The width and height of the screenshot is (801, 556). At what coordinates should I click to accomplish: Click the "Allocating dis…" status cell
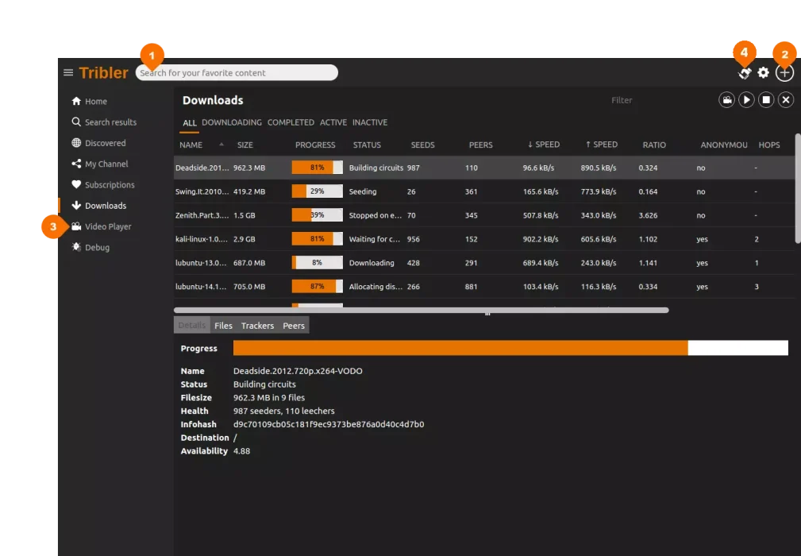375,287
